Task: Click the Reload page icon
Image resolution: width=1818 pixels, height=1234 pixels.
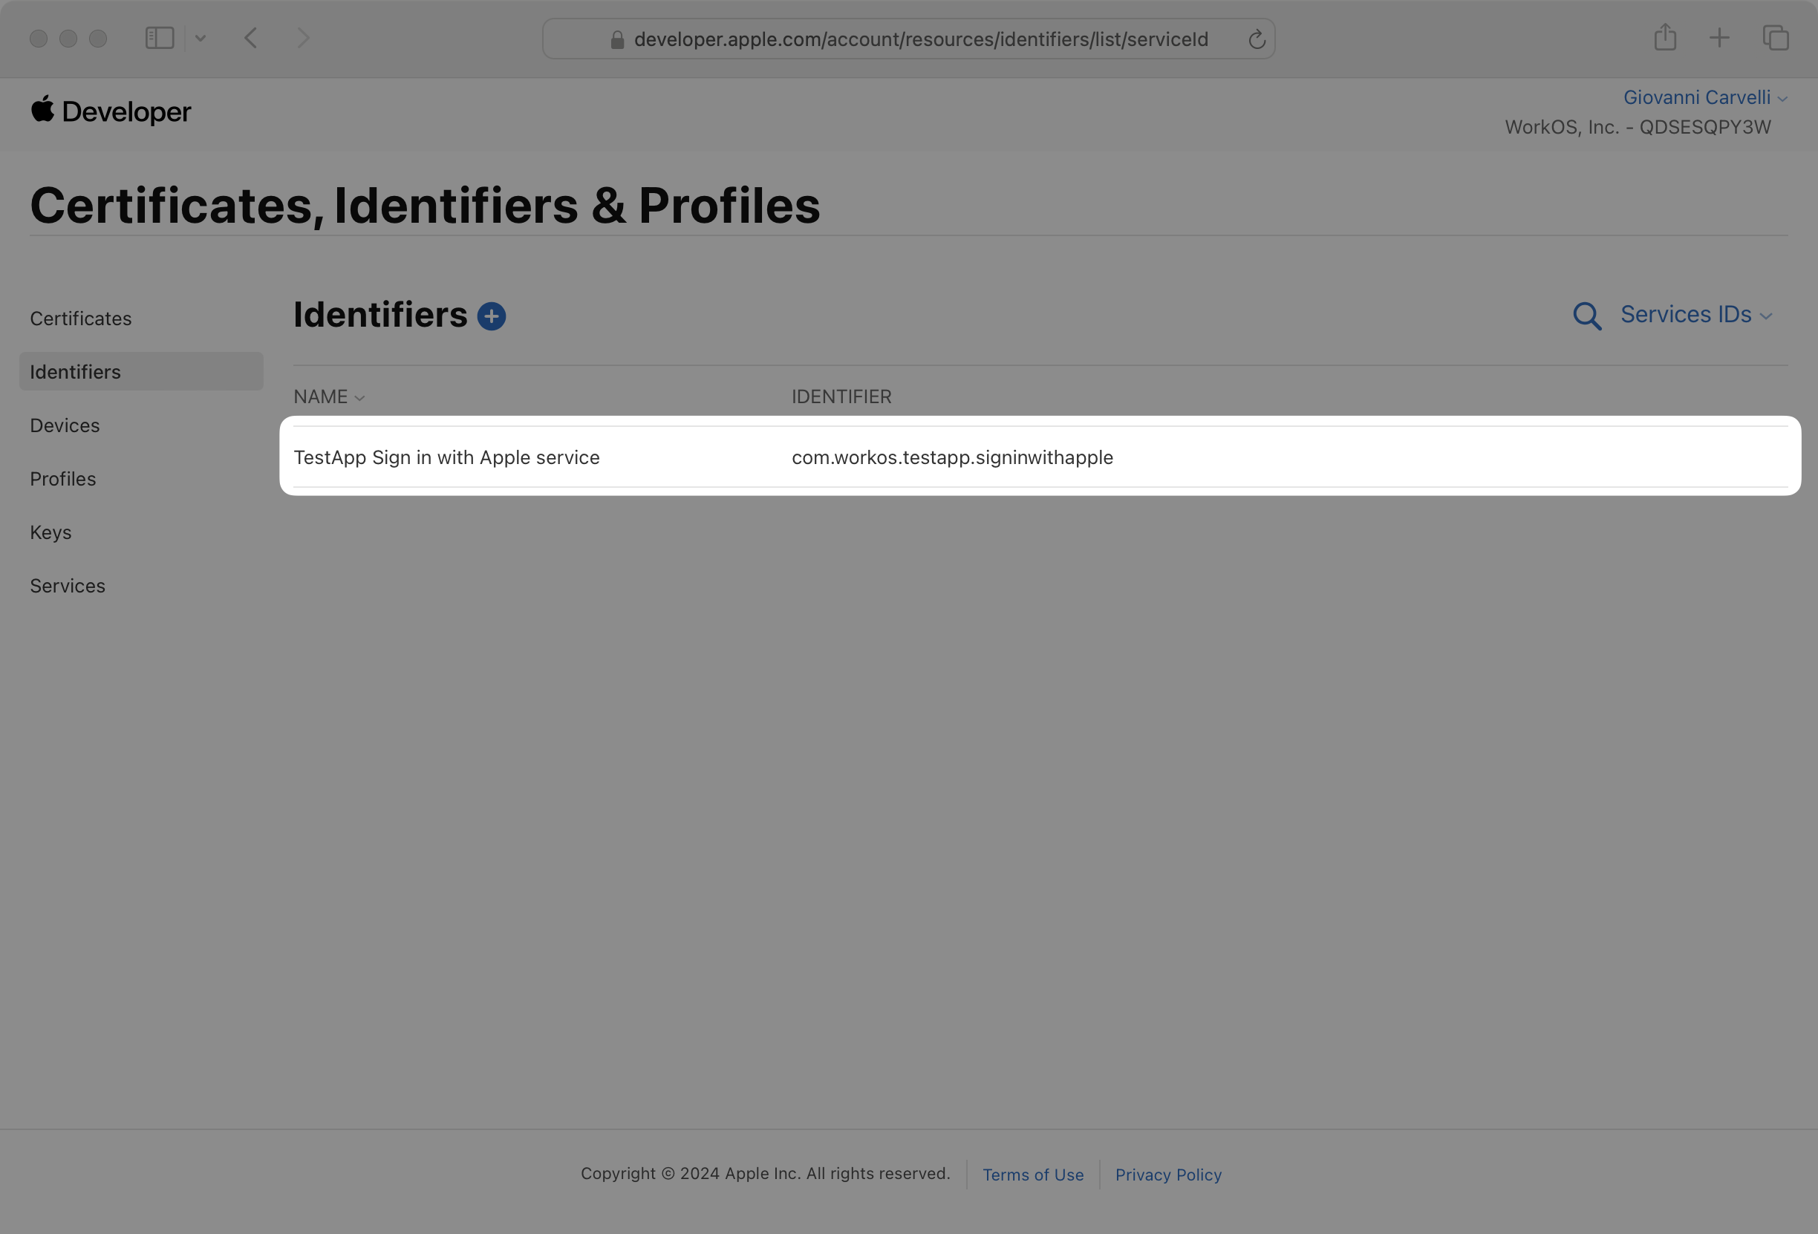Action: (1254, 39)
